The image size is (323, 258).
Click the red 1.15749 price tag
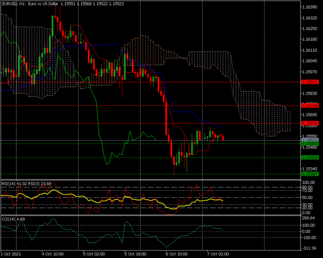310,105
